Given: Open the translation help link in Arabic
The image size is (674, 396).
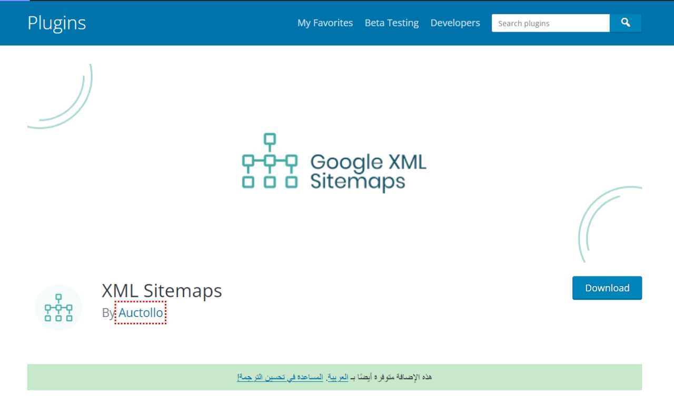Looking at the screenshot, I should click(280, 378).
